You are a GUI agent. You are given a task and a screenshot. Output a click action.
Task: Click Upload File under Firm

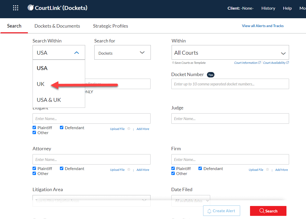(x=256, y=170)
